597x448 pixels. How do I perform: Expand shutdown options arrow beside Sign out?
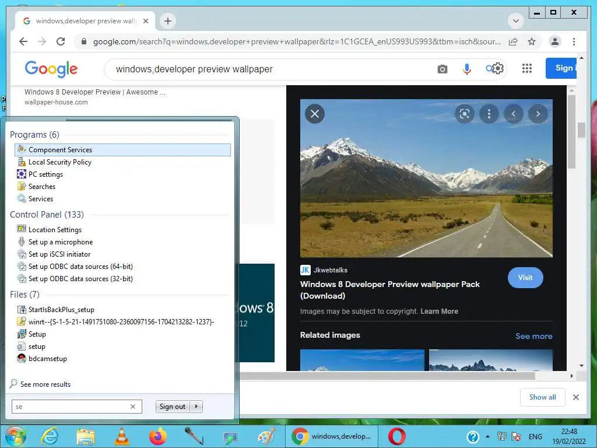point(196,407)
